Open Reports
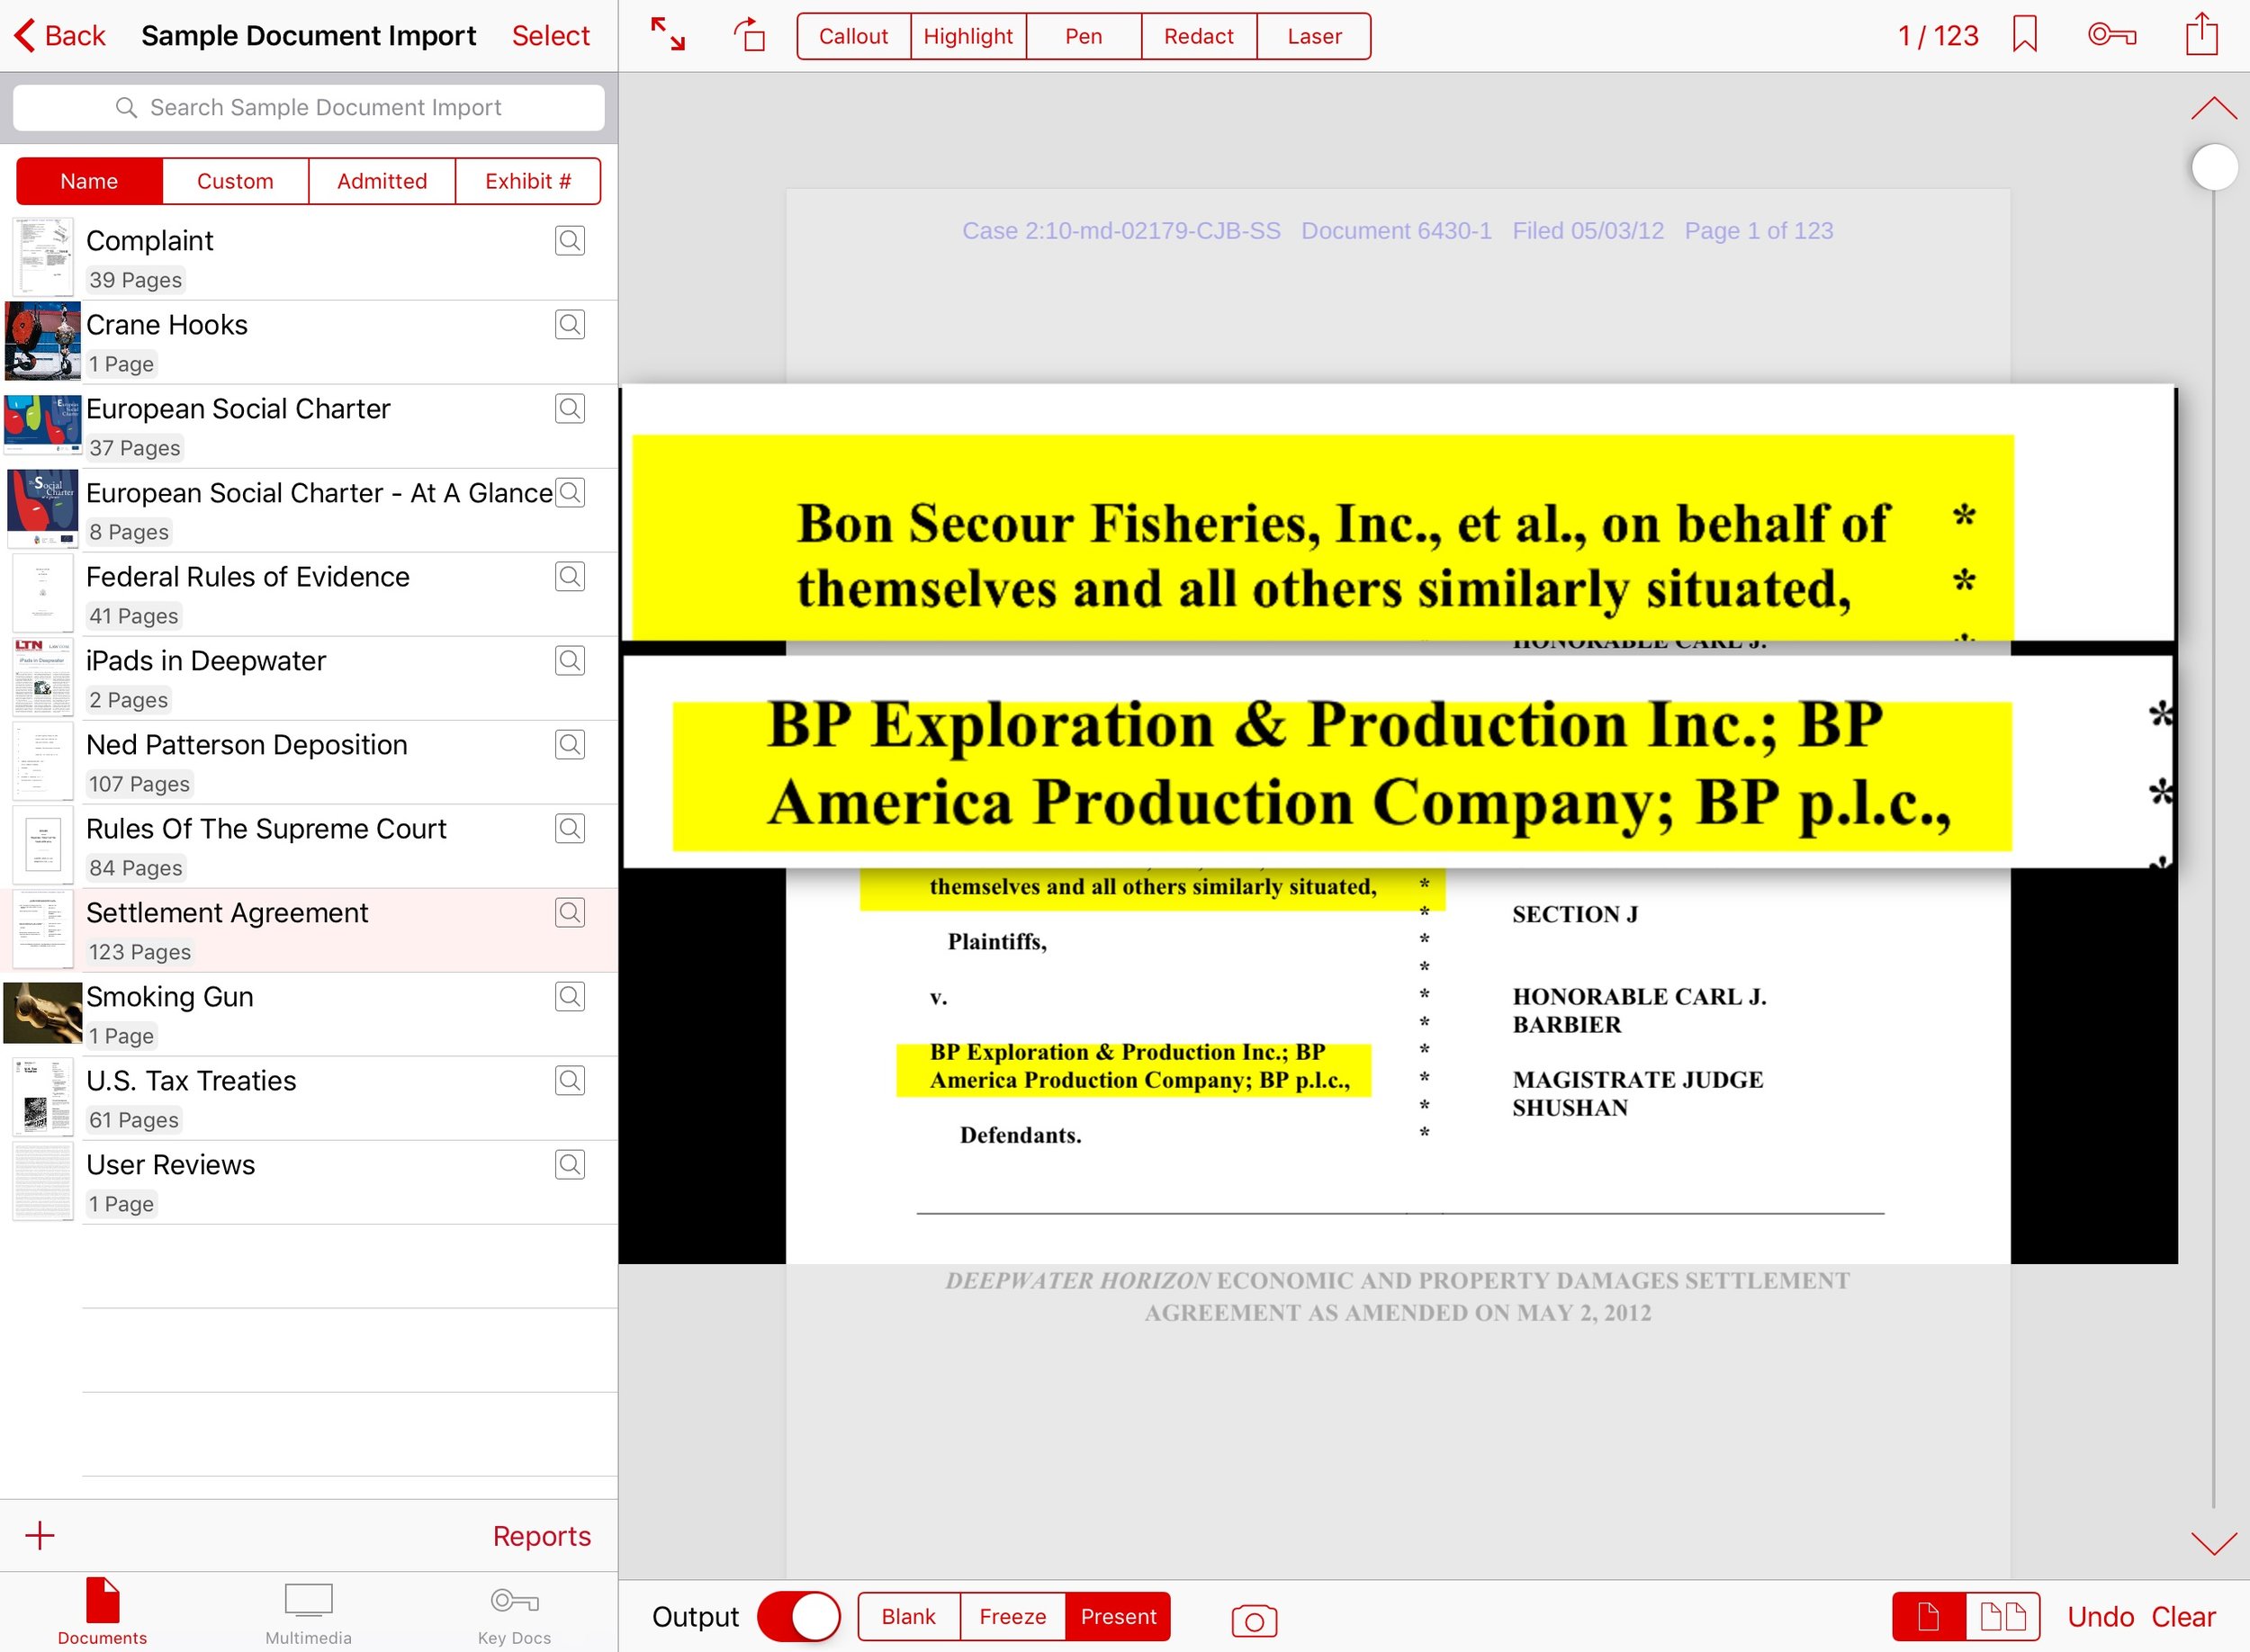 (x=541, y=1535)
